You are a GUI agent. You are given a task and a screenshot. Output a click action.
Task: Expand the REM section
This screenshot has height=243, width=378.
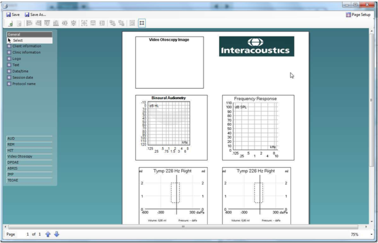[29, 144]
